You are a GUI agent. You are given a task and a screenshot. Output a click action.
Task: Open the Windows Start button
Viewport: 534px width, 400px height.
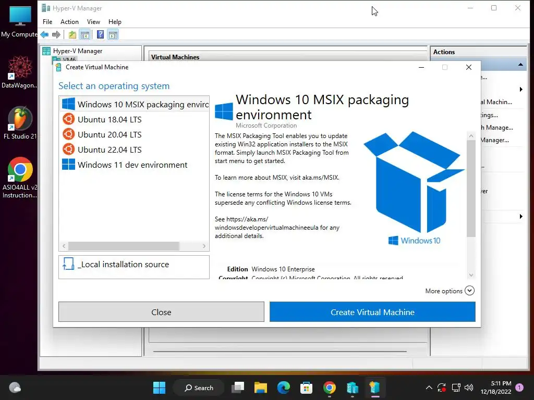[x=159, y=387]
